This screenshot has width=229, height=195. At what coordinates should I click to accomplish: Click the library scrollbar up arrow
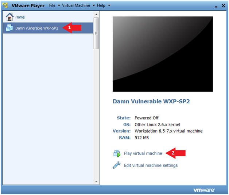point(96,15)
